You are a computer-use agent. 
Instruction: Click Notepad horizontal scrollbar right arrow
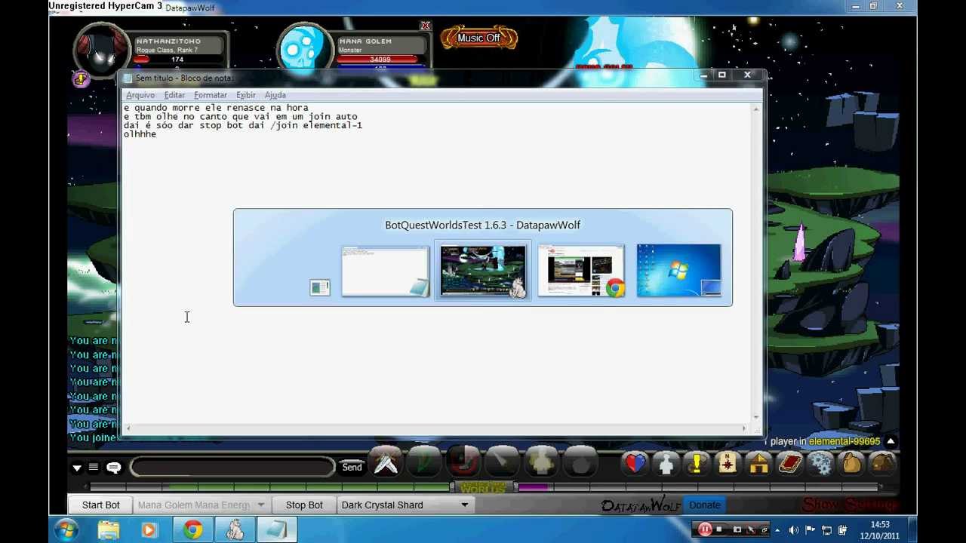coord(744,429)
